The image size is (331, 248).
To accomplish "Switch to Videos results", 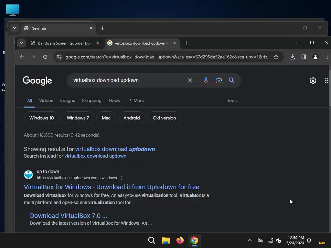I will click(46, 101).
